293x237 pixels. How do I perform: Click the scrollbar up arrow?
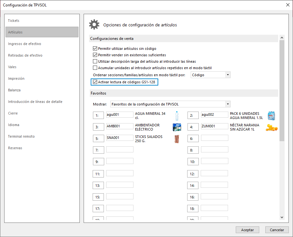tap(282, 38)
